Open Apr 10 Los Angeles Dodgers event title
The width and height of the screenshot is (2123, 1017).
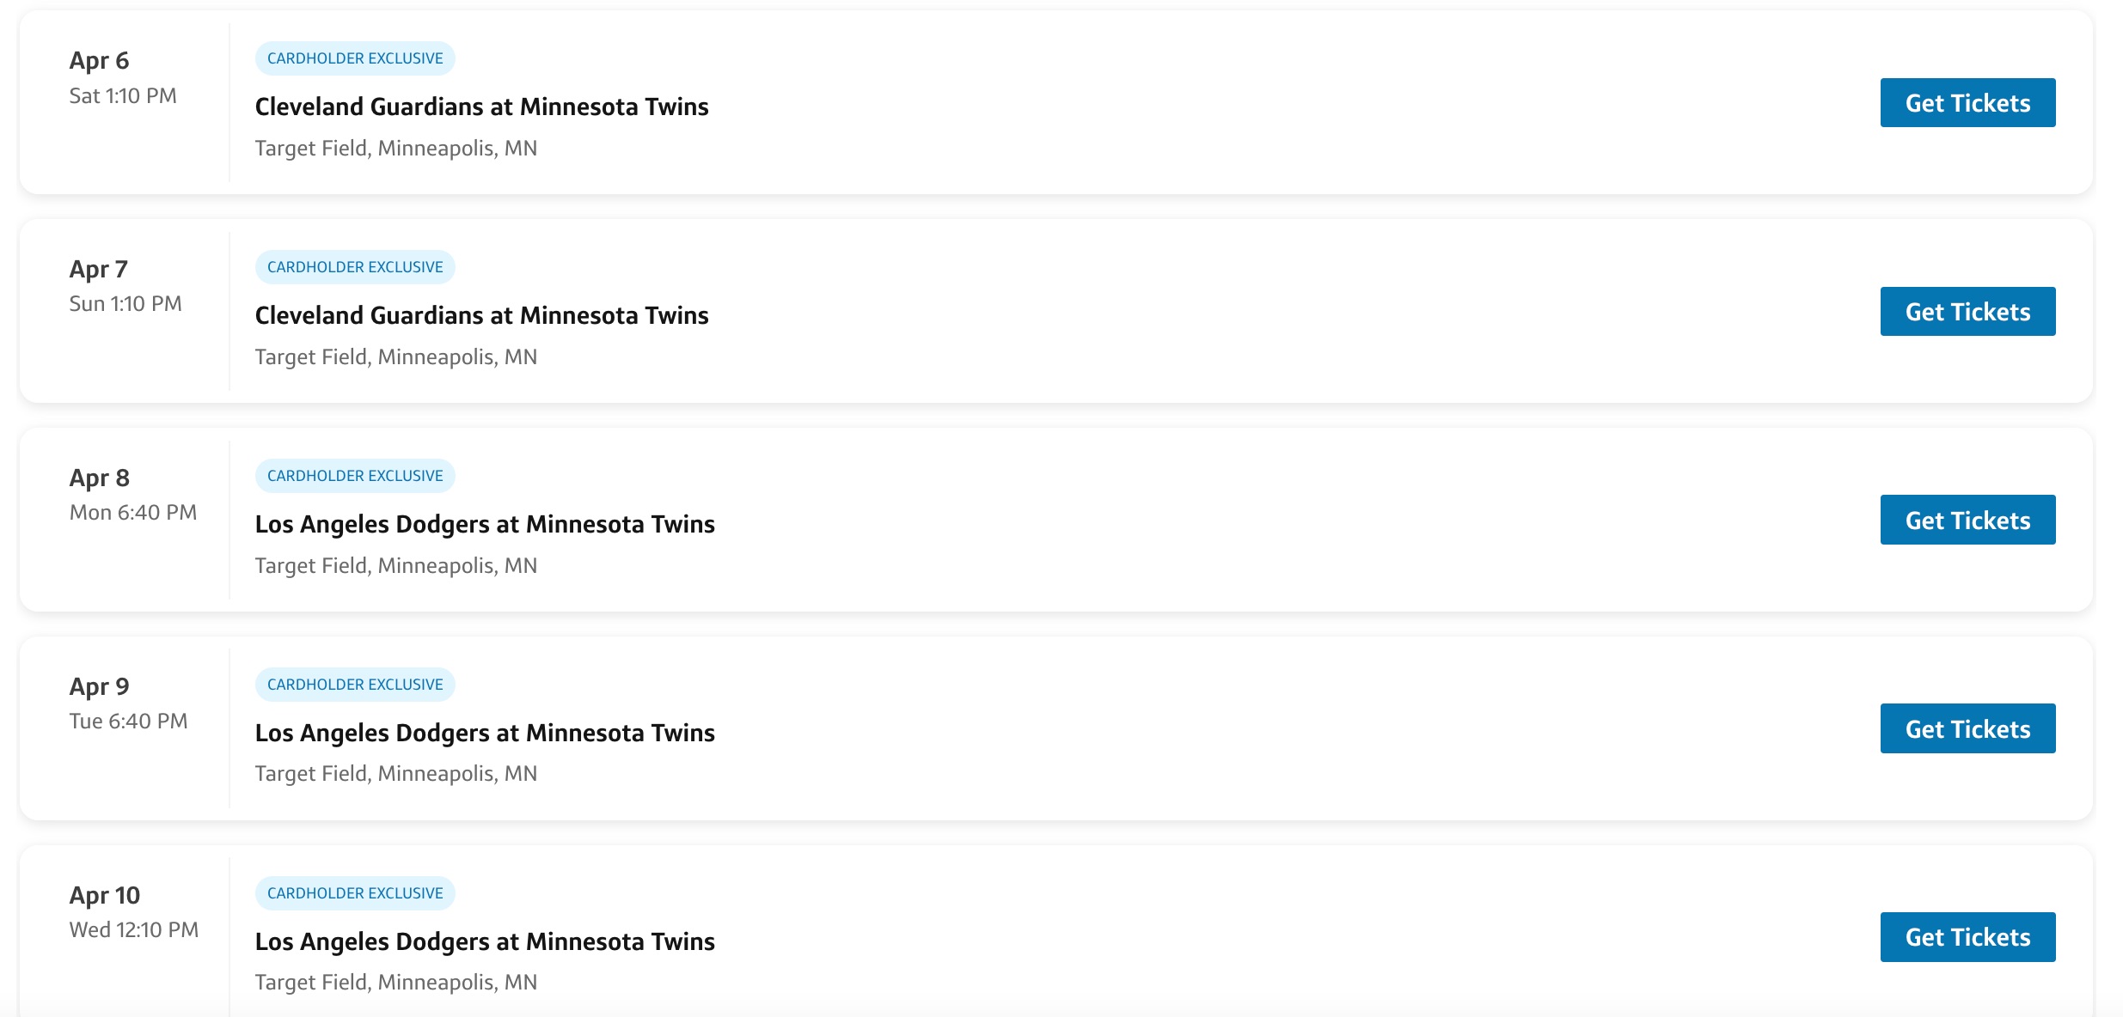485,941
